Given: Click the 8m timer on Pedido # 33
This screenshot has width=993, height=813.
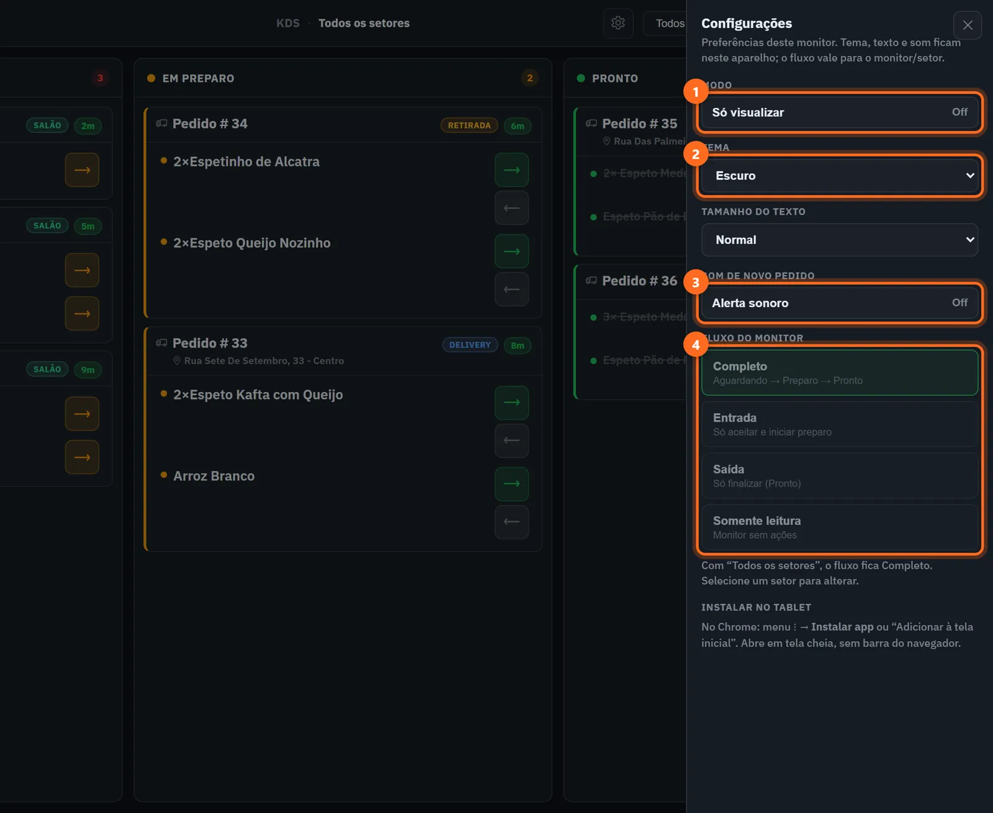Looking at the screenshot, I should [x=518, y=346].
